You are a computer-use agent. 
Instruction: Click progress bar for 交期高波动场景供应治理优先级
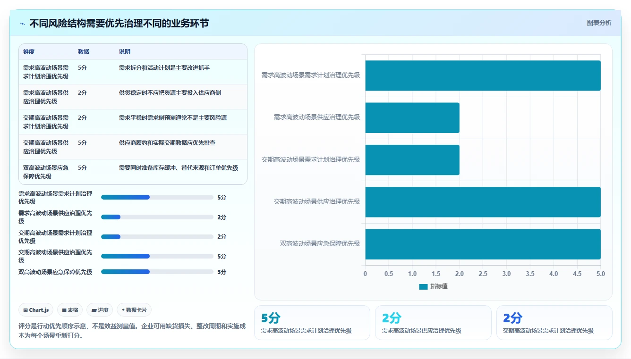[157, 256]
